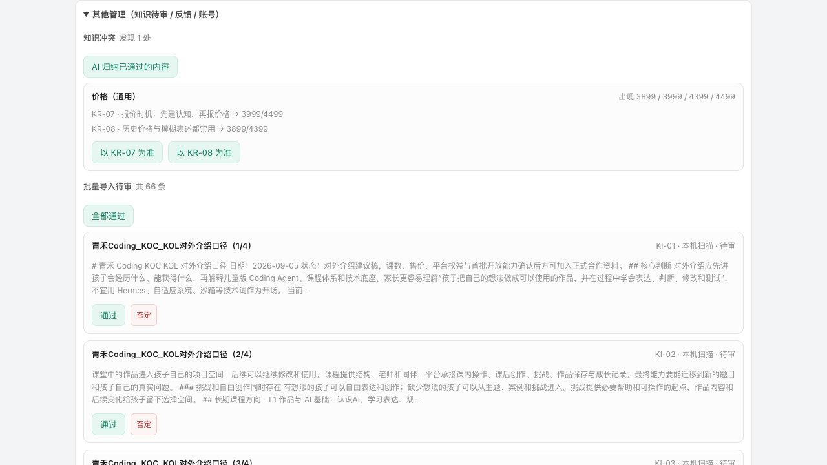The height and width of the screenshot is (465, 827).
Task: Click the AI 归纳已通过的内容 button
Action: pos(131,67)
